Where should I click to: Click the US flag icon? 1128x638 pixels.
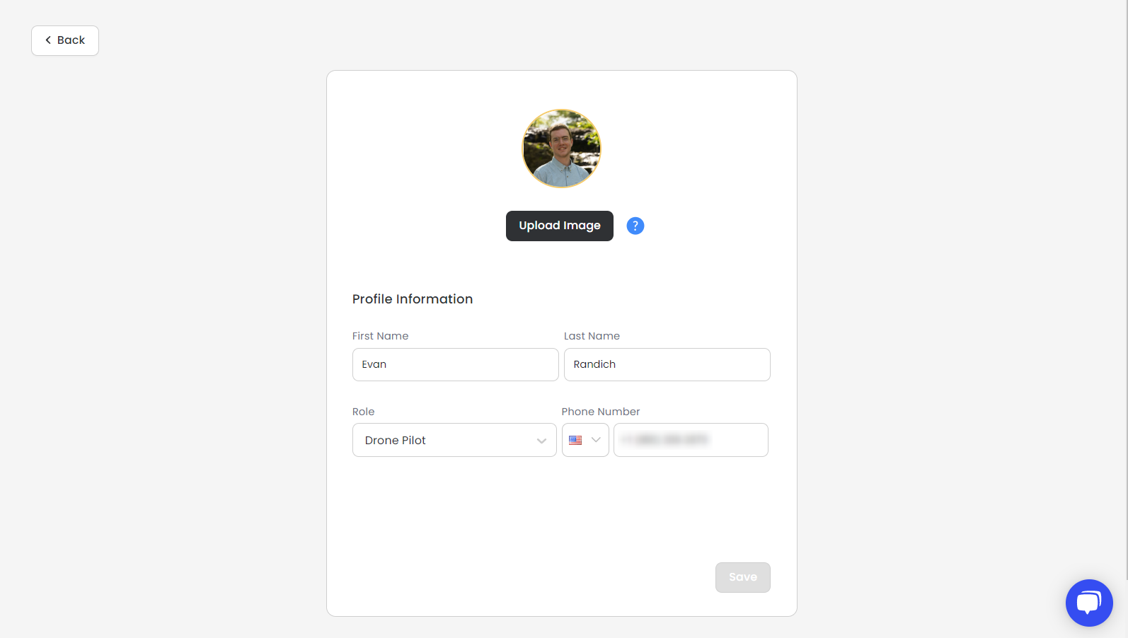point(575,440)
